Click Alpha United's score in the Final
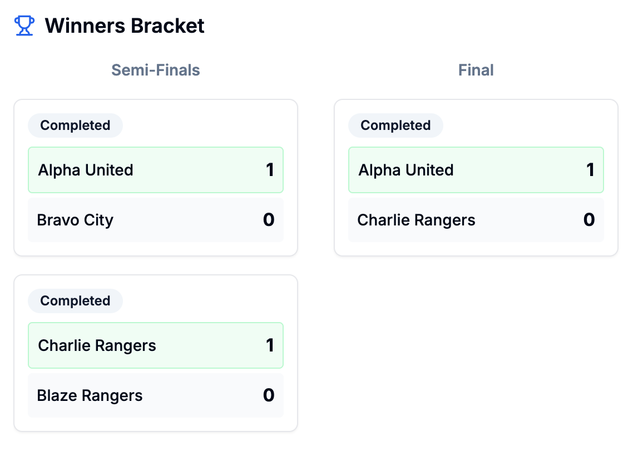 point(591,170)
